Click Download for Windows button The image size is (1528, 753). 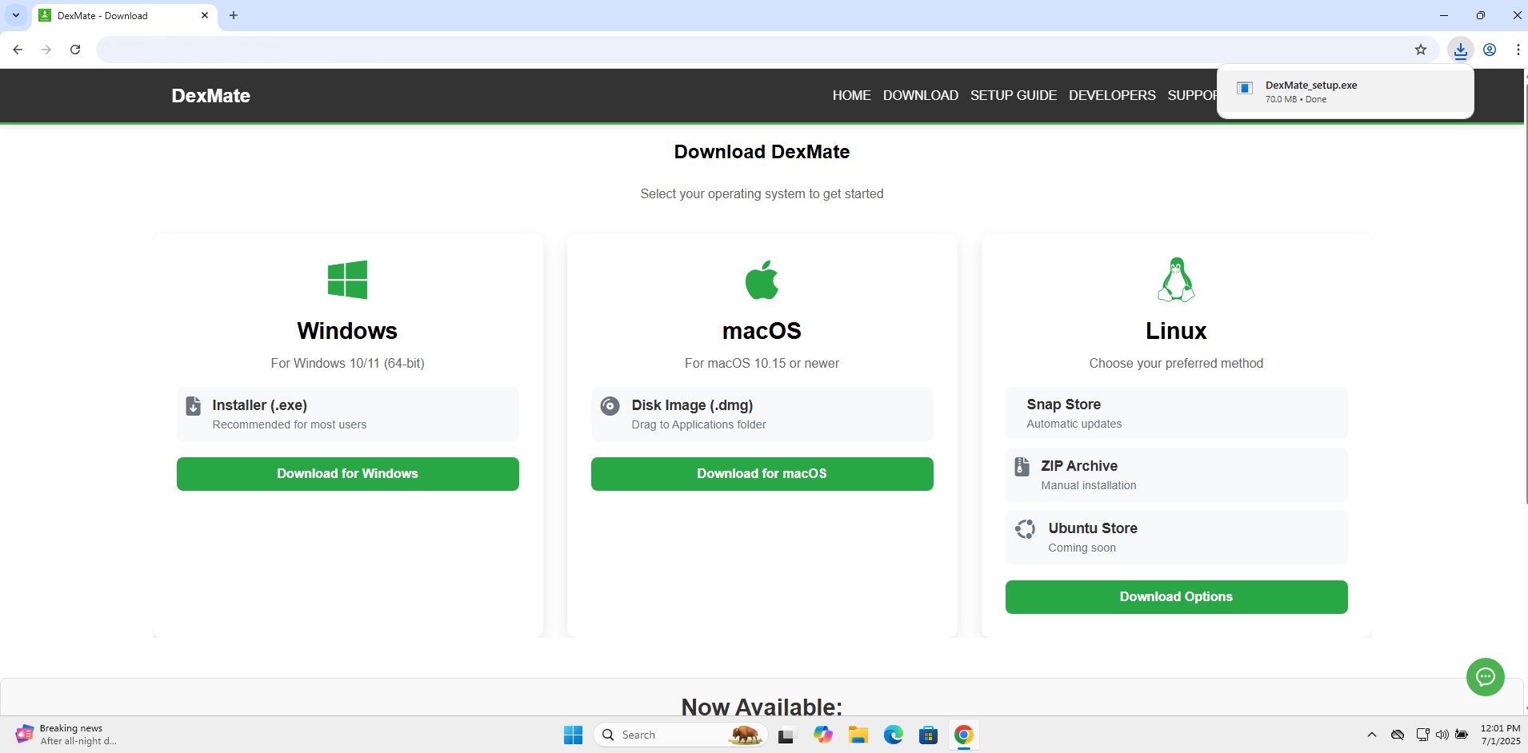(347, 473)
